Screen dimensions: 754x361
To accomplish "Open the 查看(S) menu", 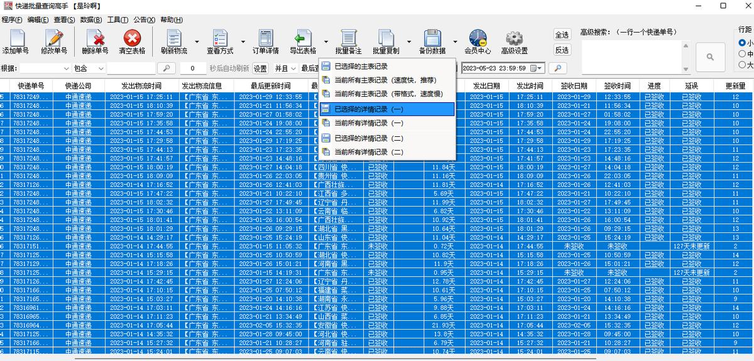I will 65,19.
